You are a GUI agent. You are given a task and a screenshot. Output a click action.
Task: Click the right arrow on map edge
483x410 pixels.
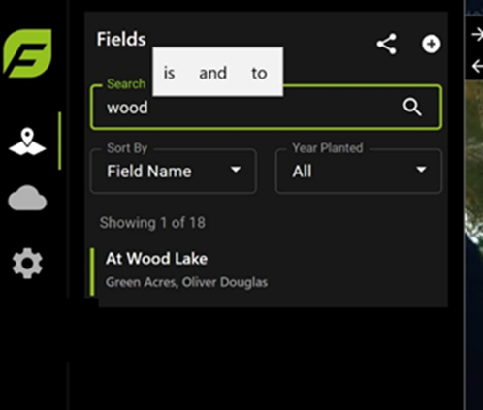[477, 34]
